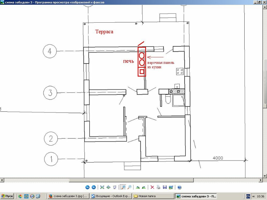Click axis marker circle 2
Viewport: 267px width, 200px height.
pyautogui.click(x=51, y=139)
